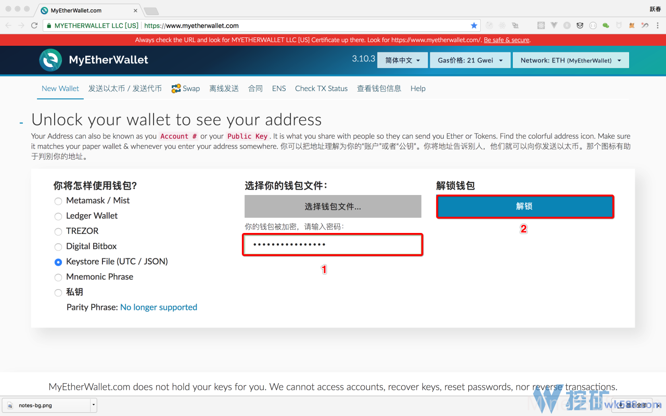Select the TREZOR radio option

tap(58, 231)
